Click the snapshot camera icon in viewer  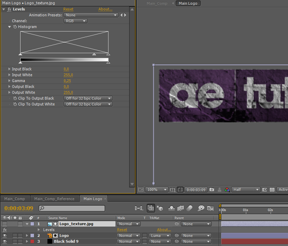pos(212,190)
